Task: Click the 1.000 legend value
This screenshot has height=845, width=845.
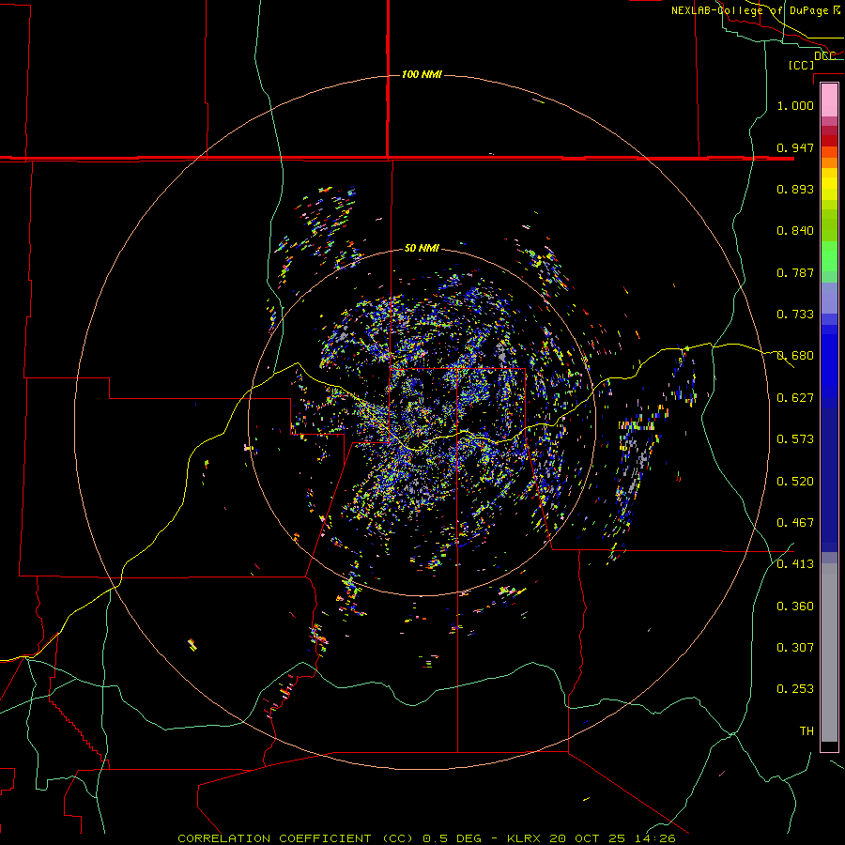Action: coord(795,105)
